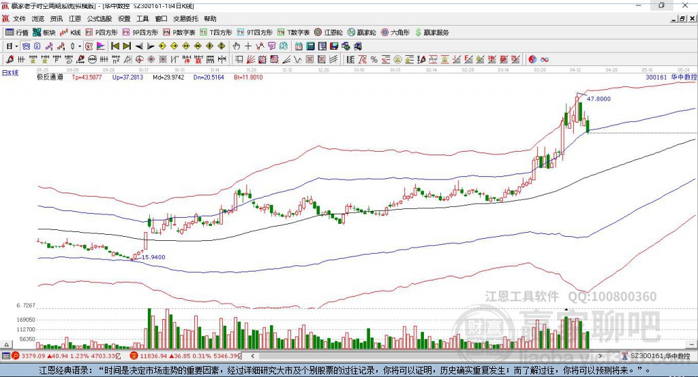Open the 板块 sector view
This screenshot has width=698, height=377.
tap(44, 33)
